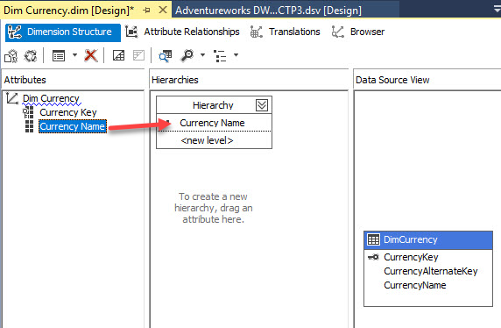
Task: Click the pin icon on Dim Currency tab
Action: [146, 11]
